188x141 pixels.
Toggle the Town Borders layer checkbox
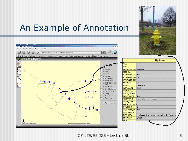click(x=101, y=98)
